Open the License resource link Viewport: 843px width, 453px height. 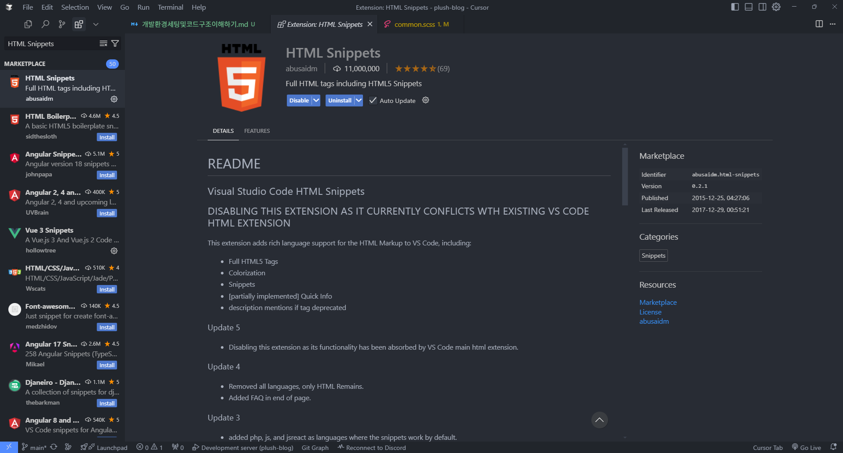(x=650, y=312)
